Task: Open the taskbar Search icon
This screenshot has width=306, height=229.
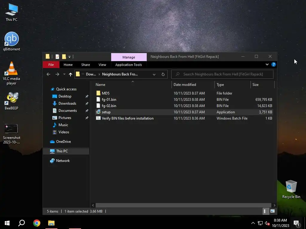Action: (x=22, y=223)
